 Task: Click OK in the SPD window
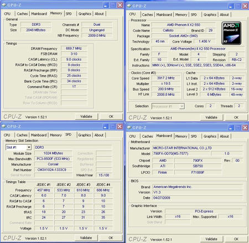point(111,238)
